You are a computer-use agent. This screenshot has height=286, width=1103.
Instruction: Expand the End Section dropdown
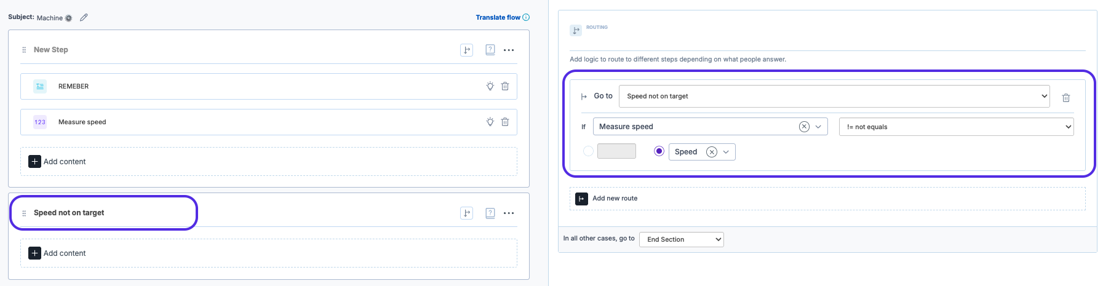click(x=682, y=239)
